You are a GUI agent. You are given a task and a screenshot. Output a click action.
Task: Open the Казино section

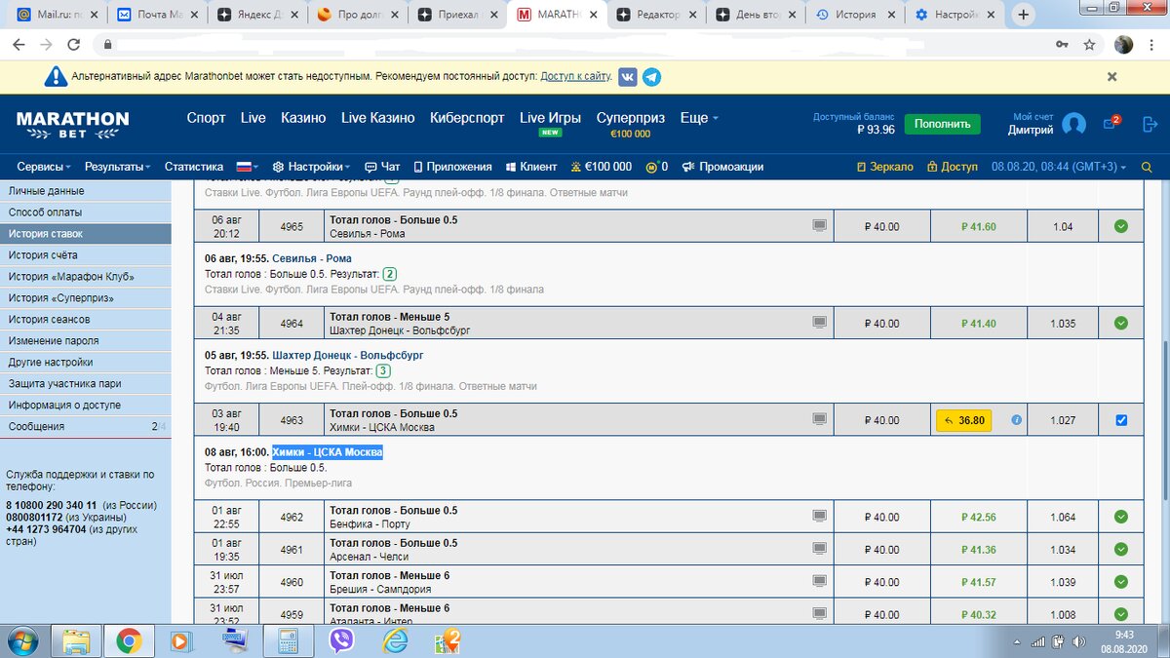pyautogui.click(x=303, y=118)
